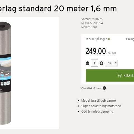Click the shopping cart icon
The height and width of the screenshot is (134, 134).
(120, 75)
